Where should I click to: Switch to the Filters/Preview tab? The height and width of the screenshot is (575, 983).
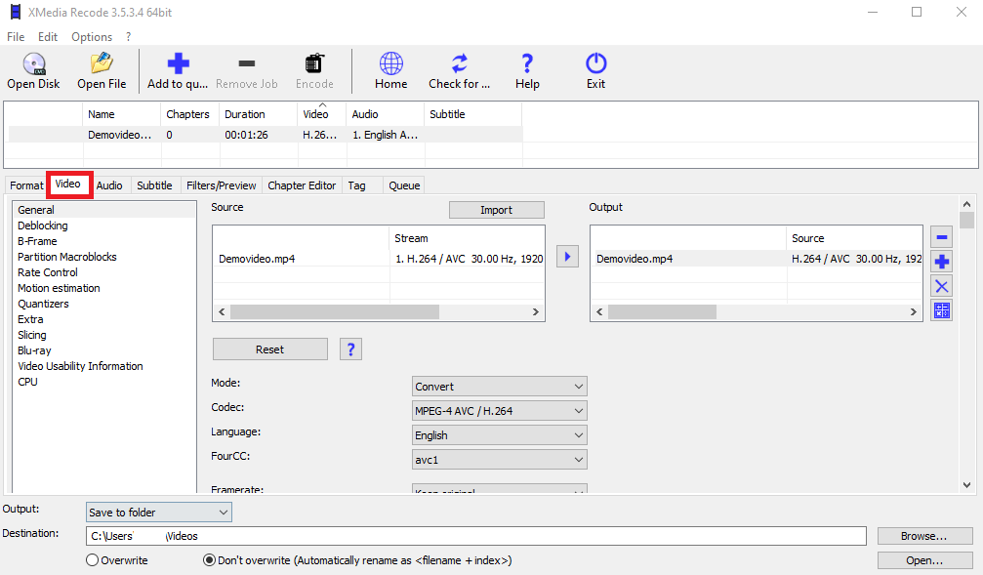click(221, 185)
